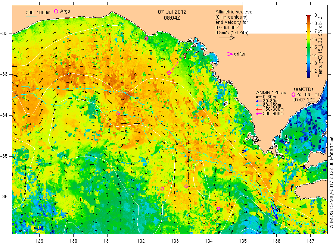Viewport: 336px width, 246px height.
Task: Select Argo float marker near 32.1°S 132.2°E
Action: tap(146, 38)
